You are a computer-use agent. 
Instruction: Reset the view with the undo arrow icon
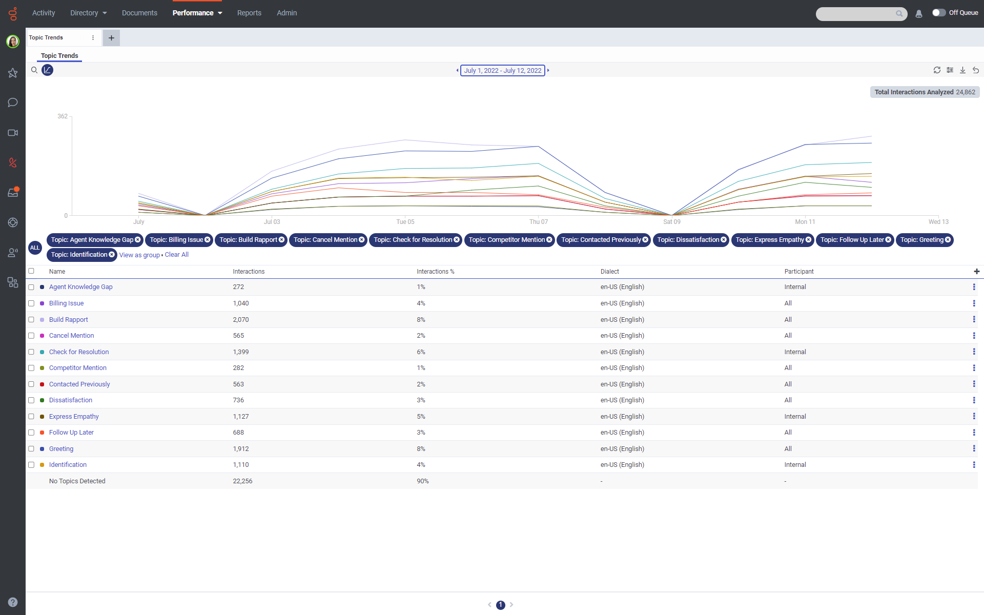976,70
